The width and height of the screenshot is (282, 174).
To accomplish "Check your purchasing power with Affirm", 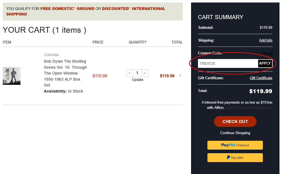I will [x=249, y=108].
